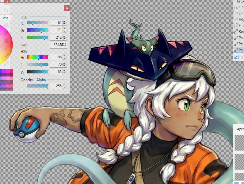Screen dimensions: 244x184
Task: Close the Colors window
Action: 67,8
